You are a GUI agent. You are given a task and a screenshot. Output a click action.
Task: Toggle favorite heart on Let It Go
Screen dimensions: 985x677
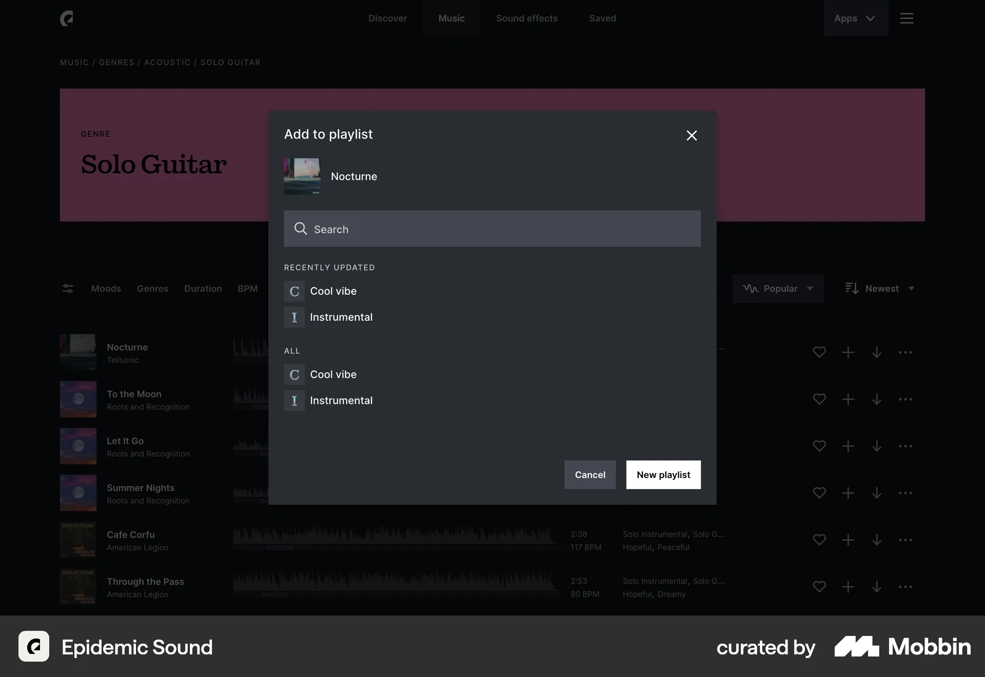819,446
